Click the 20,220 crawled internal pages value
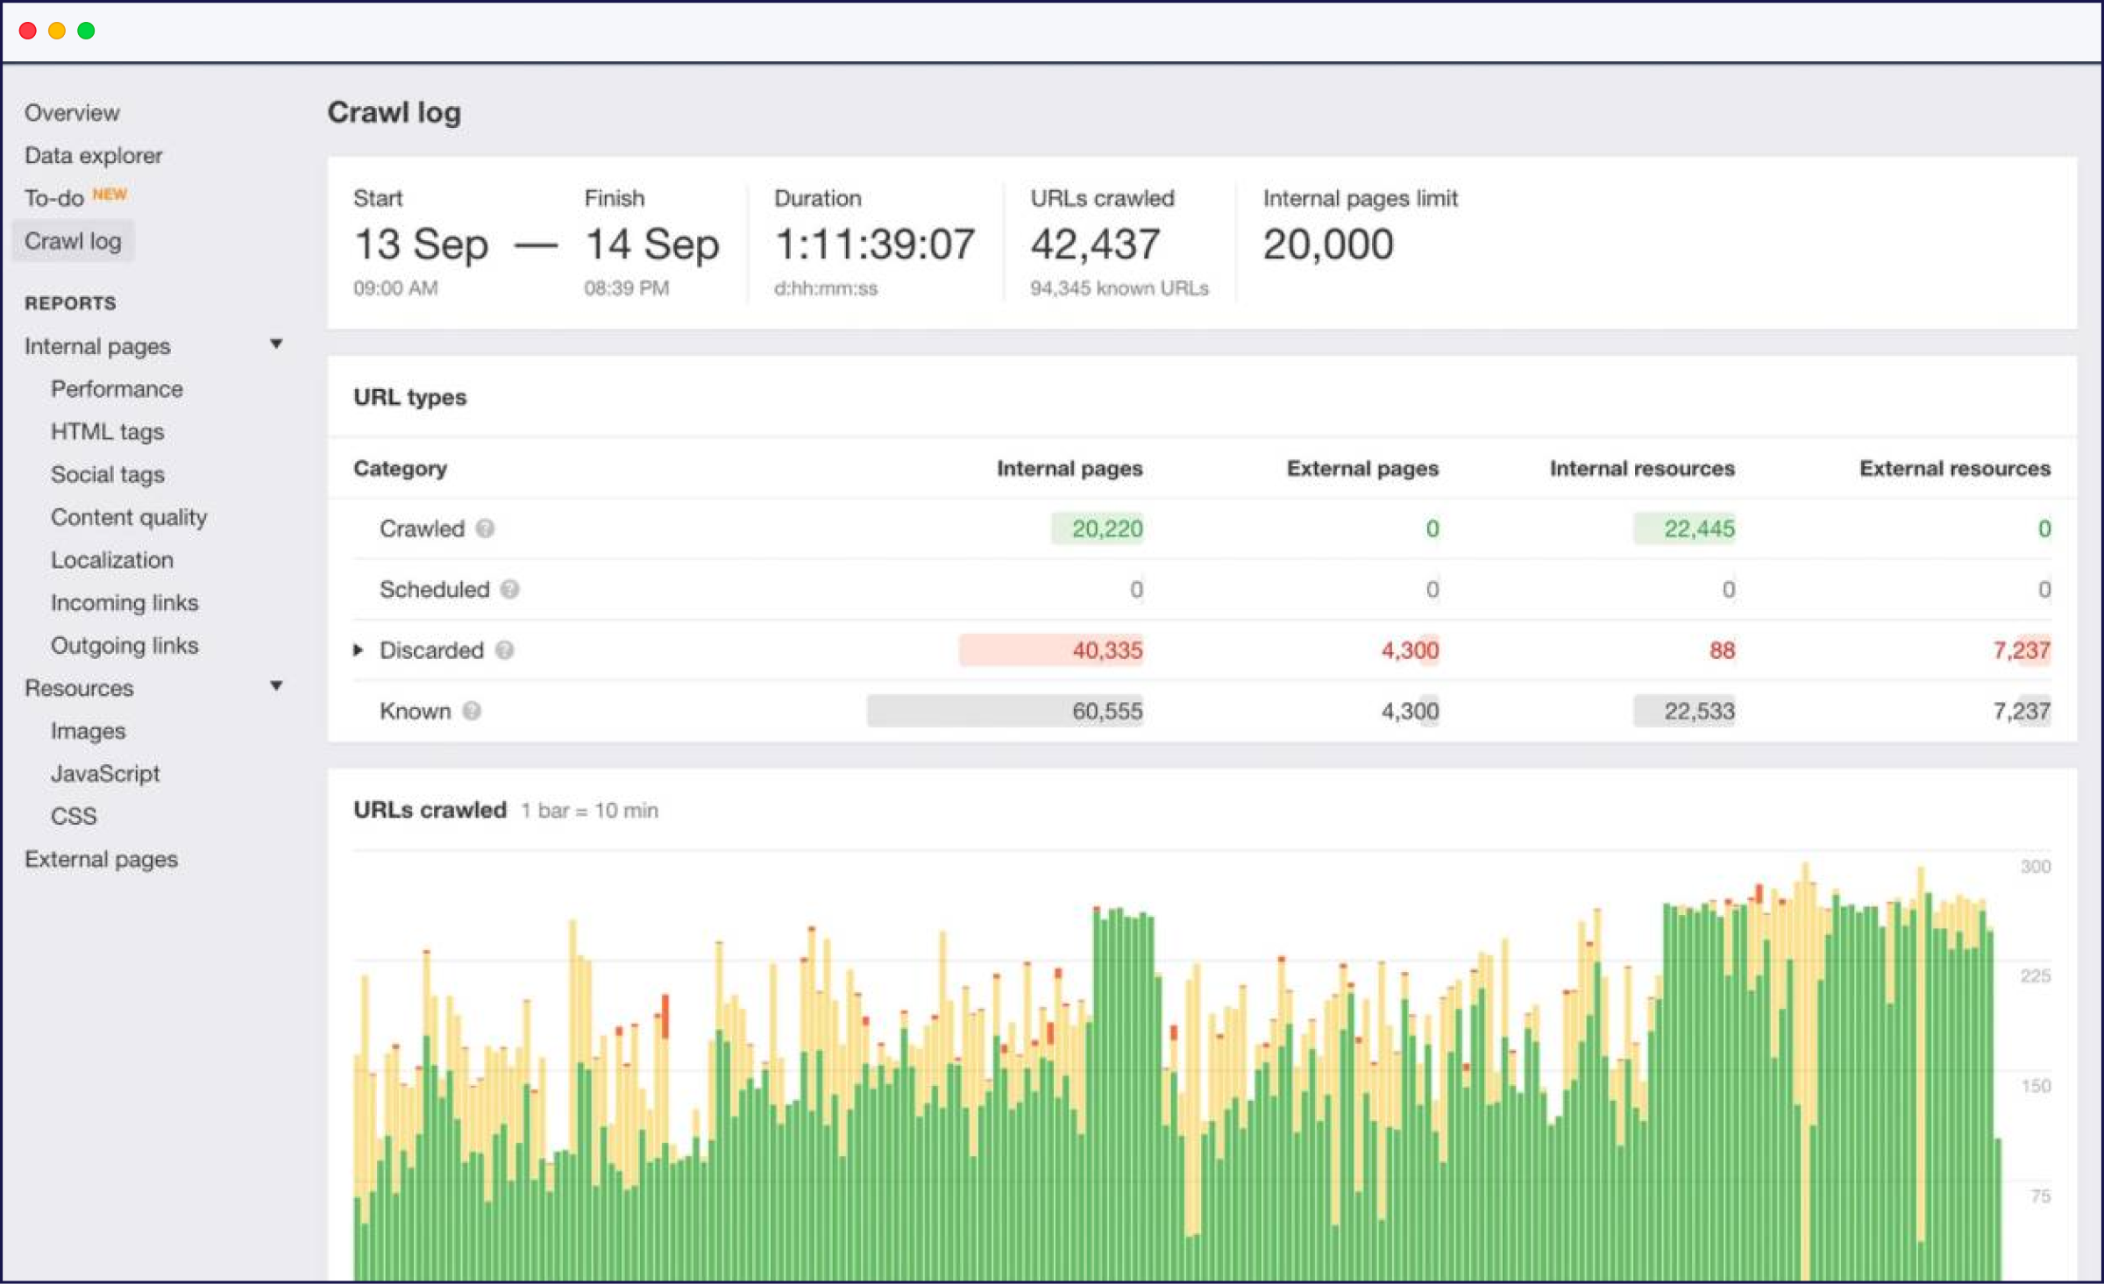The width and height of the screenshot is (2104, 1284). [x=1106, y=528]
